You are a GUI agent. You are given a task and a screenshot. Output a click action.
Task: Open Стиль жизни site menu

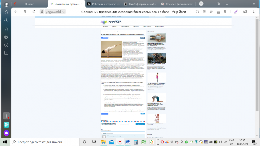pyautogui.click(x=147, y=27)
